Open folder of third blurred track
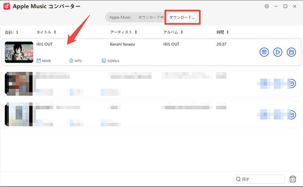This screenshot has height=187, width=303. pos(292,115)
